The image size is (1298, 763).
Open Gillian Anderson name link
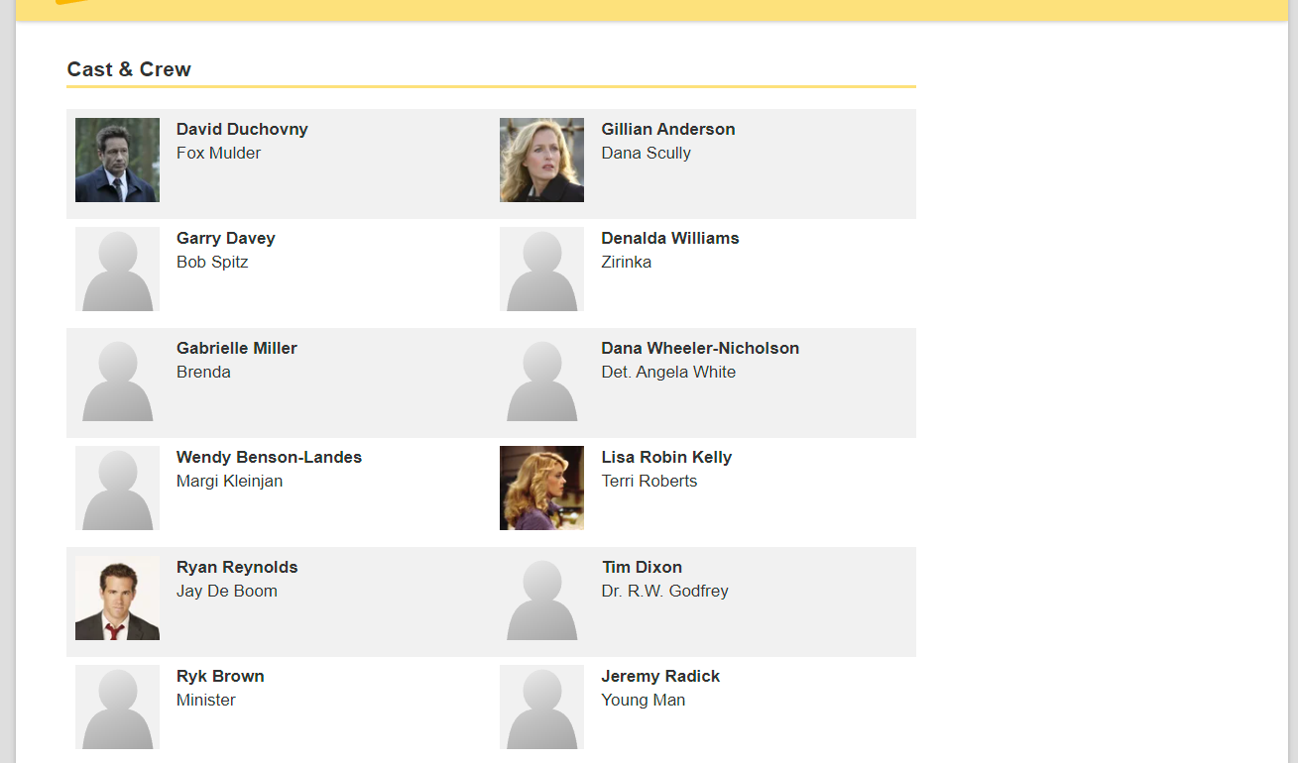pos(668,129)
